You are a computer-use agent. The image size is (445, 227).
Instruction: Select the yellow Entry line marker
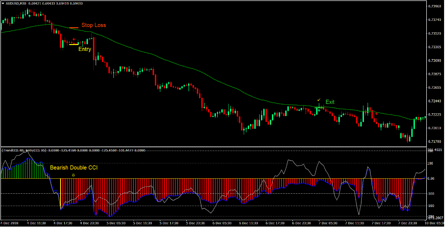click(73, 45)
